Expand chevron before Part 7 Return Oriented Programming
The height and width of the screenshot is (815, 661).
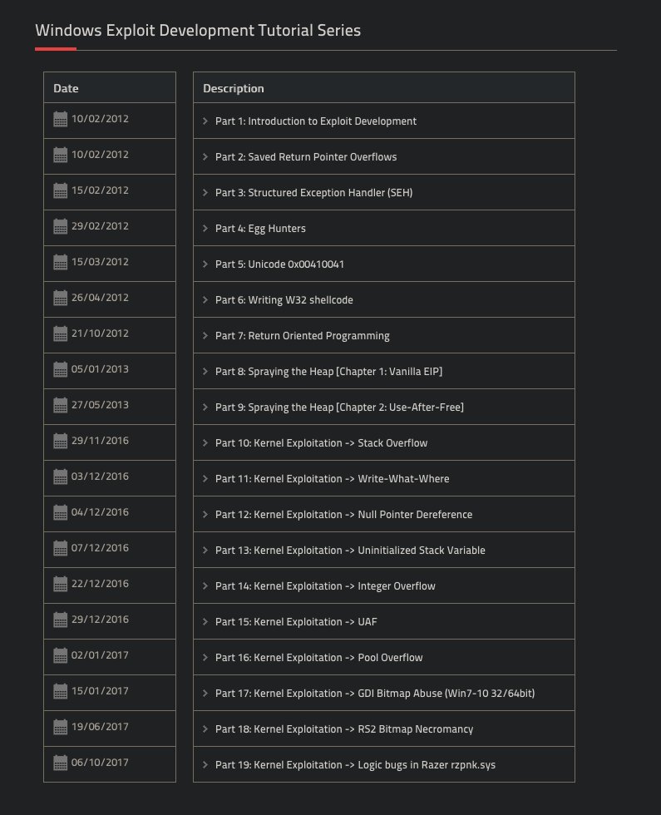205,336
